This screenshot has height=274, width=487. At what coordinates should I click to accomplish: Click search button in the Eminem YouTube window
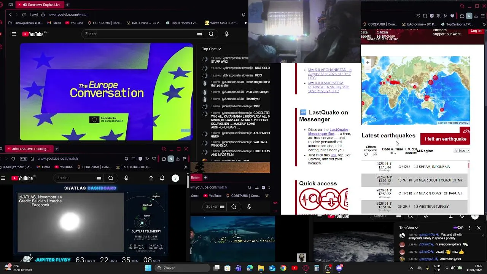(234, 207)
